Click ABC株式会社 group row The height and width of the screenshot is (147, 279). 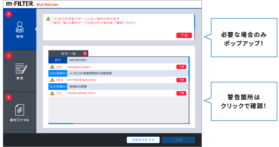[x=118, y=60]
